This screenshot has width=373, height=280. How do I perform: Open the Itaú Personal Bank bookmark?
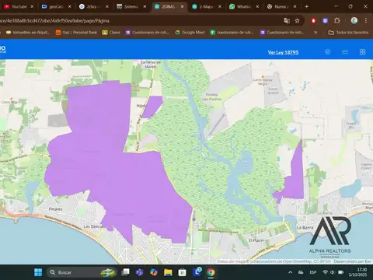click(76, 33)
